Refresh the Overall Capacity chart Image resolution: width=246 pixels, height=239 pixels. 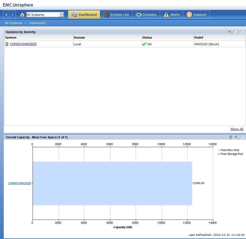[231, 137]
